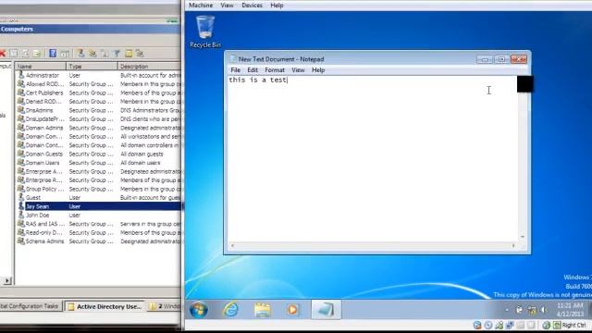Open Notepad Format menu
The width and height of the screenshot is (592, 333).
(275, 70)
